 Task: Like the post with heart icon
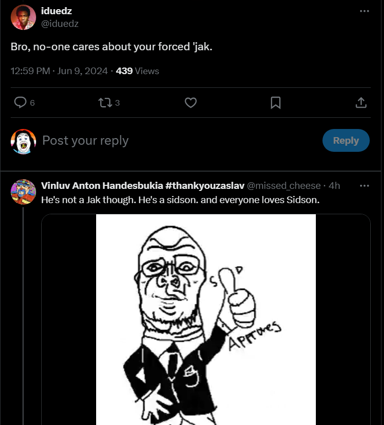click(x=190, y=103)
